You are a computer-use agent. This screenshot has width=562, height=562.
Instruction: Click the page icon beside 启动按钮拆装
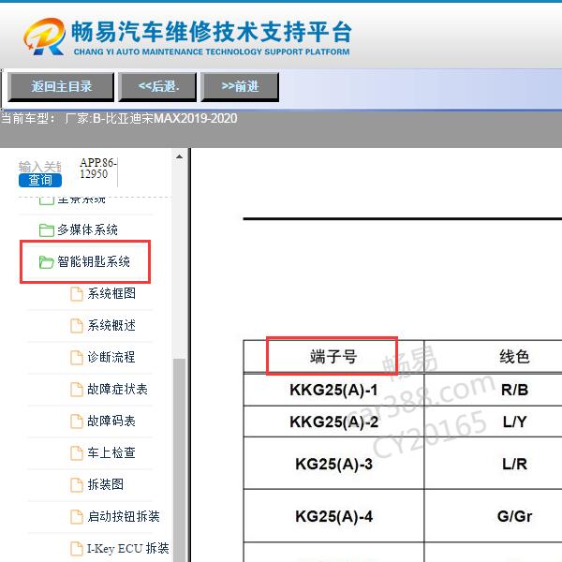(x=77, y=517)
